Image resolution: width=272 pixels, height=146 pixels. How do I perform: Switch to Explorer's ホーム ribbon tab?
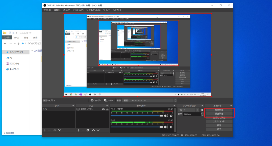point(17,37)
